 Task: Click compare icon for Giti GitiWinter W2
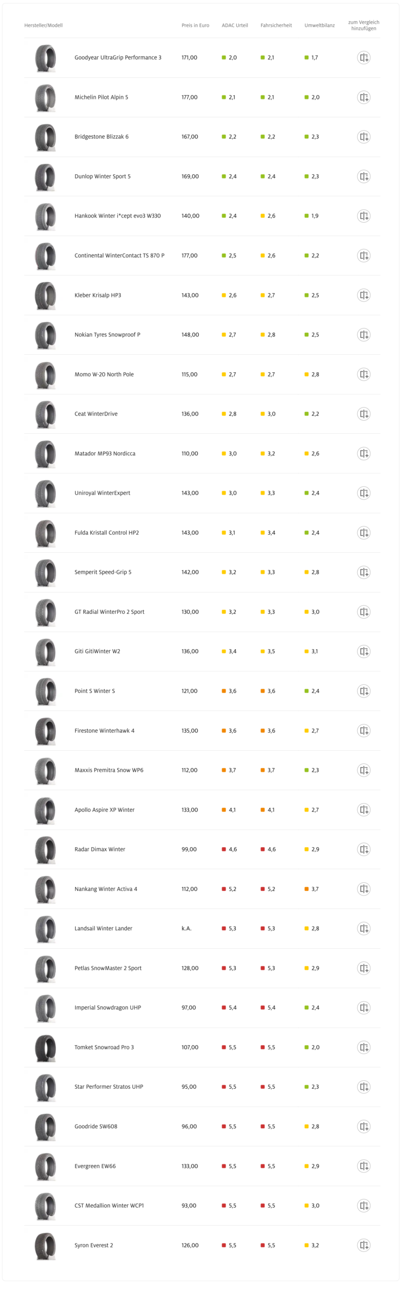pos(363,651)
